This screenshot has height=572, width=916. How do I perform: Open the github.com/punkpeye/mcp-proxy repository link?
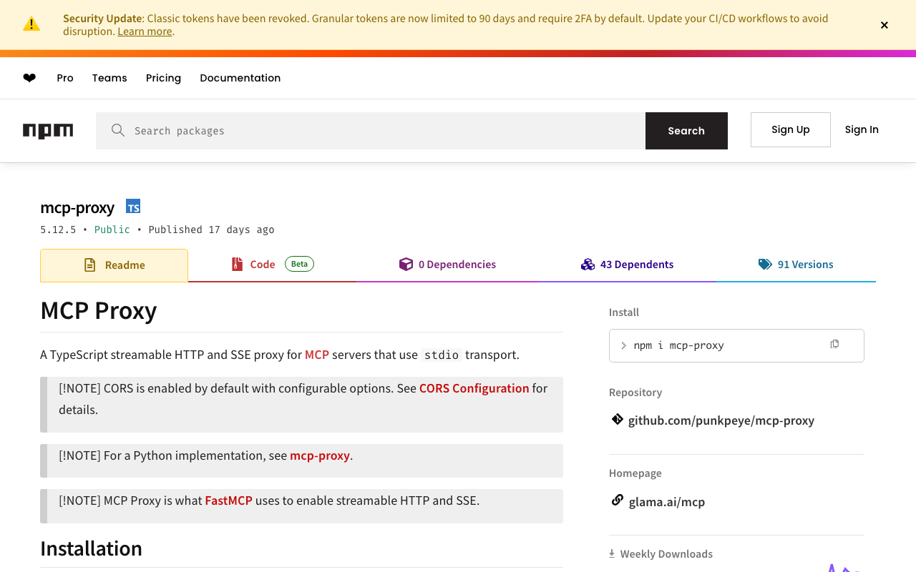pos(721,420)
